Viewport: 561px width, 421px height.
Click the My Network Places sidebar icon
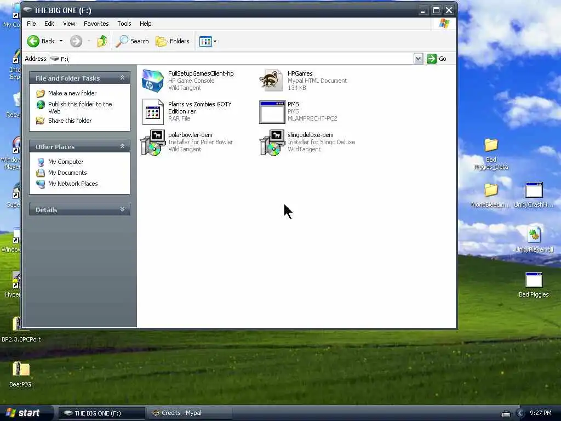[x=41, y=184]
